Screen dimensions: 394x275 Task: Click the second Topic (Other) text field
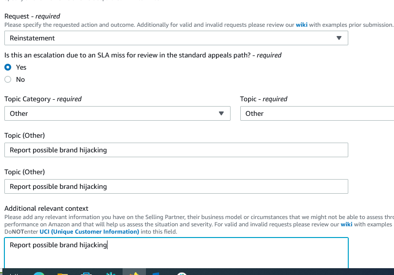click(x=176, y=186)
